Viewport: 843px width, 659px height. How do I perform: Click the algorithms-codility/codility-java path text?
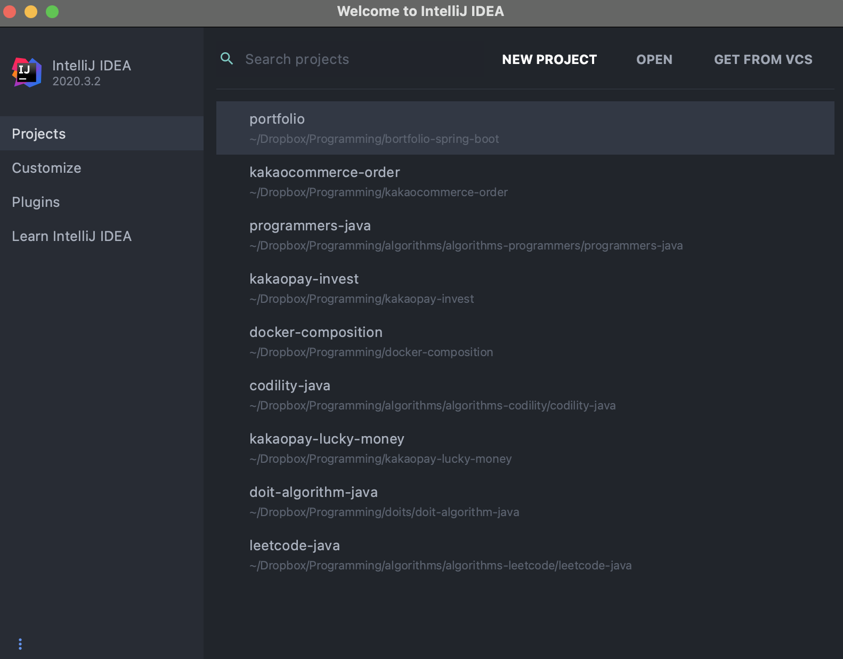[432, 405]
